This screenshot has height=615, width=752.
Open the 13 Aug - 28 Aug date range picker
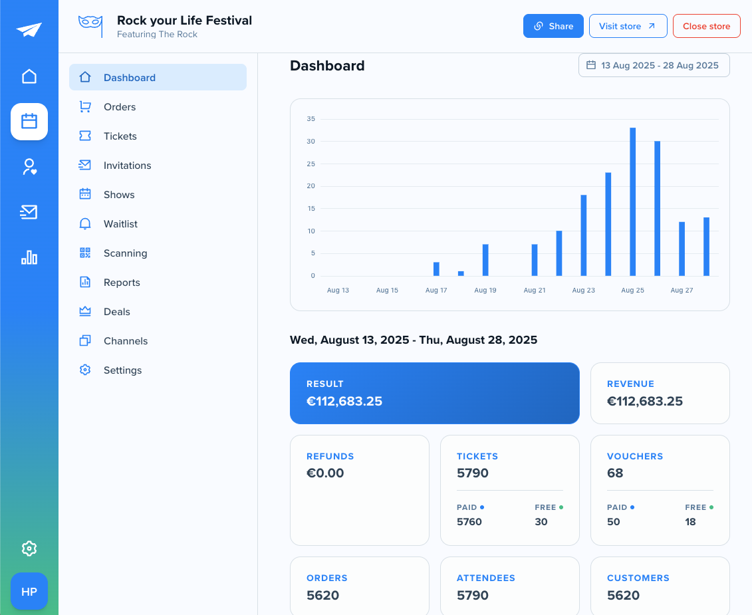pos(654,65)
